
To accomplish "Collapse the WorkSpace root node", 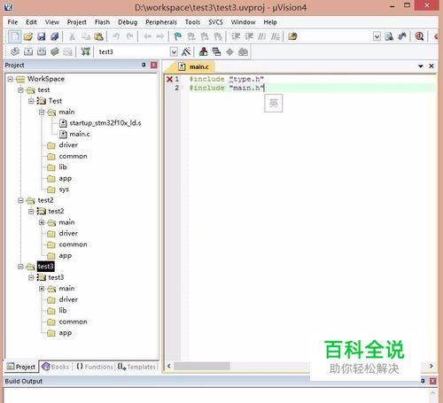I will pos(11,79).
